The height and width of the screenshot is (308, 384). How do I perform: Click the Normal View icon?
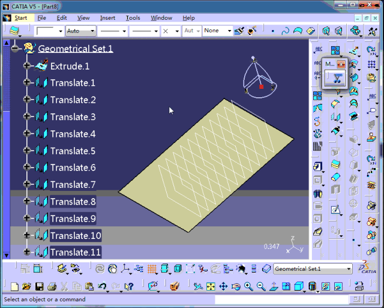[x=274, y=286]
